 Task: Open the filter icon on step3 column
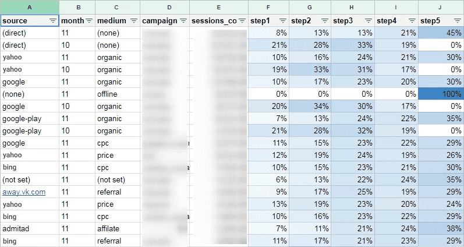[369, 21]
